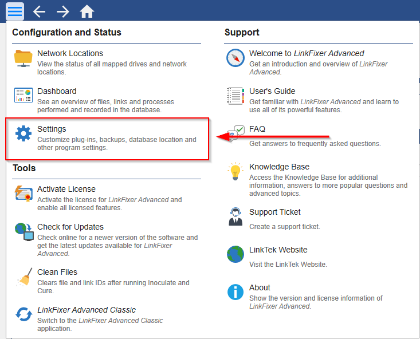Click "Check online for a newer version" description
Image resolution: width=420 pixels, height=339 pixels.
point(117,245)
